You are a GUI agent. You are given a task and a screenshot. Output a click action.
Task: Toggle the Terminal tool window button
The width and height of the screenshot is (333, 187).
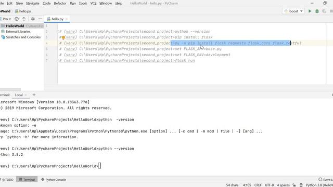coord(27,180)
